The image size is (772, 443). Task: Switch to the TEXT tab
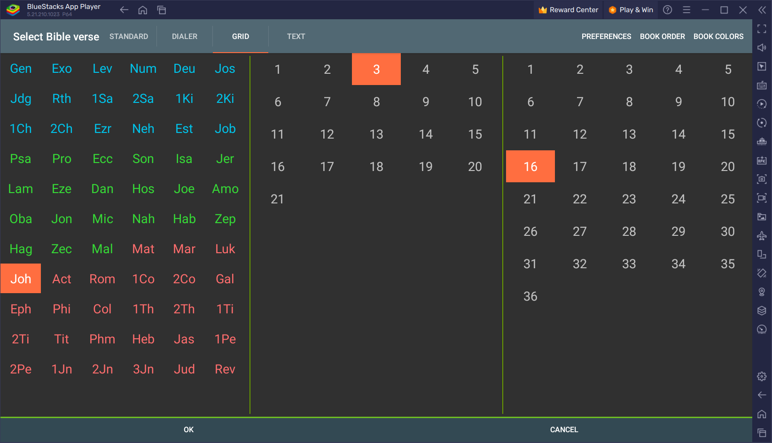296,37
